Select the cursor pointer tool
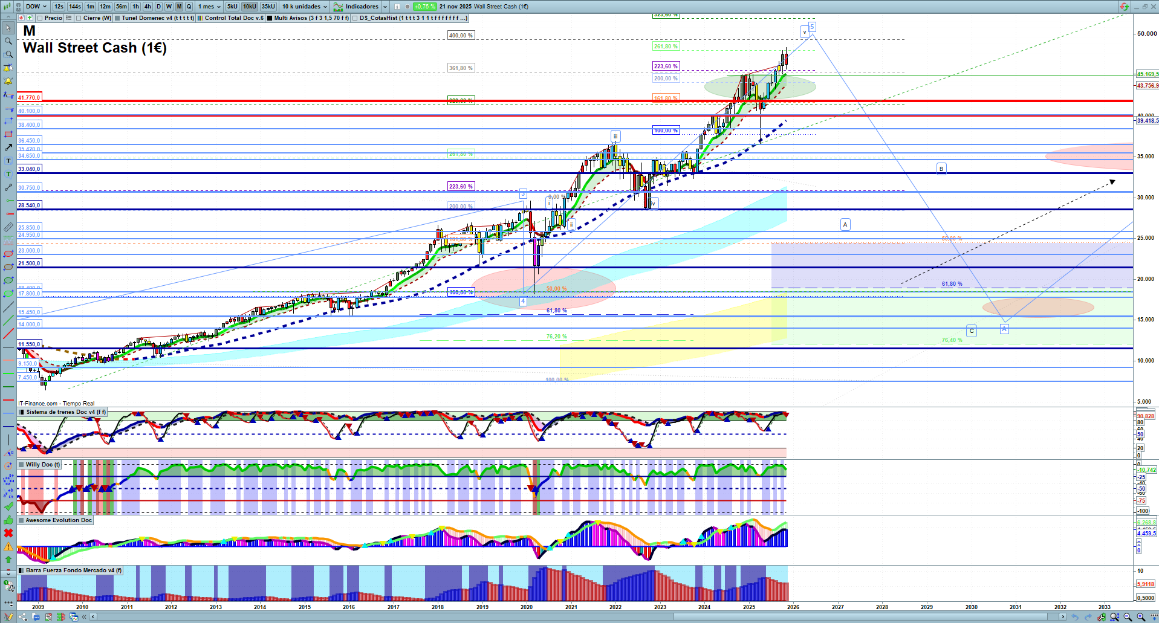This screenshot has height=623, width=1159. [x=8, y=28]
